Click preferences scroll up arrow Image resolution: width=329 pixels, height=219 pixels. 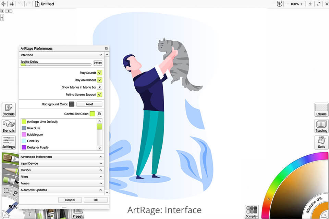pyautogui.click(x=107, y=54)
